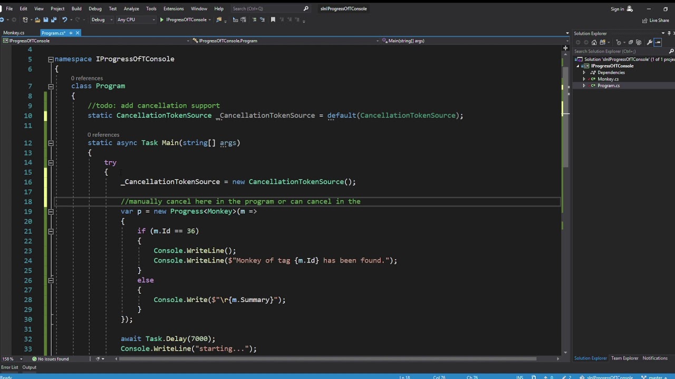675x379 pixels.
Task: Click the Sign in link
Action: [x=617, y=9]
